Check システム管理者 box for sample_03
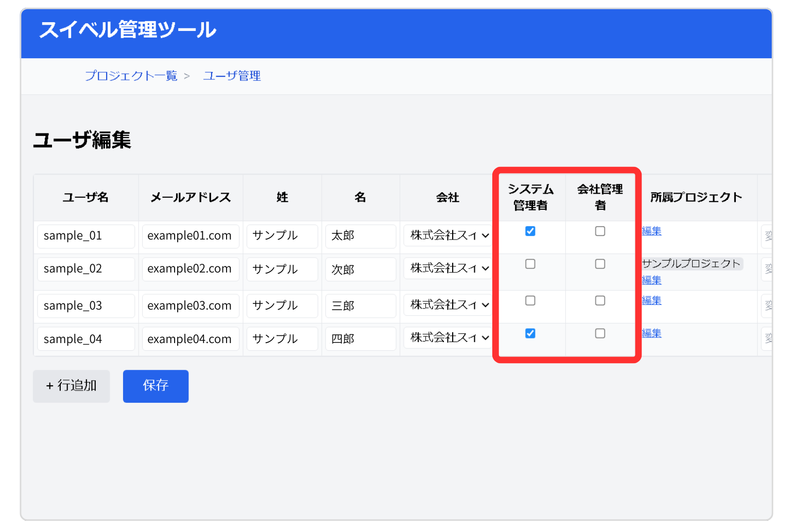Viewport: 792px width, 528px height. [x=530, y=301]
